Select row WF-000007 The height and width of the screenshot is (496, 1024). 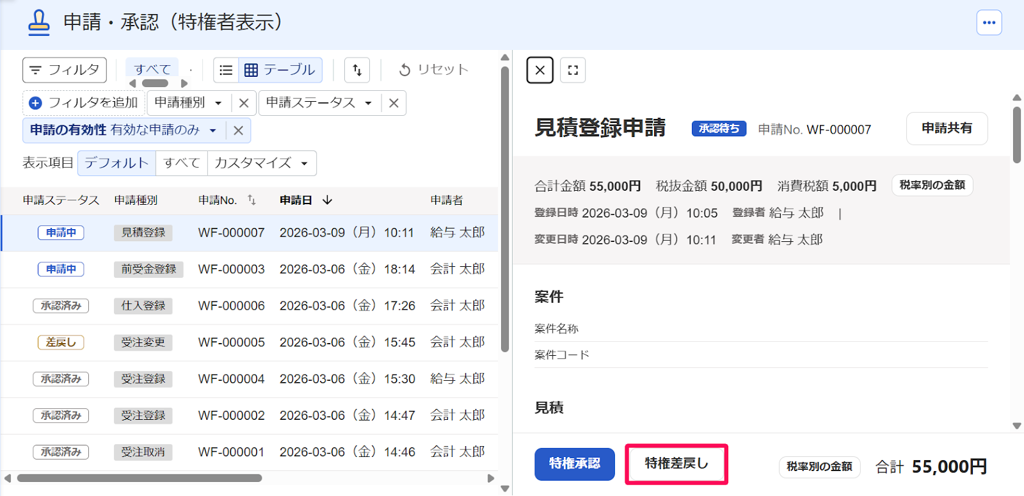click(x=250, y=233)
